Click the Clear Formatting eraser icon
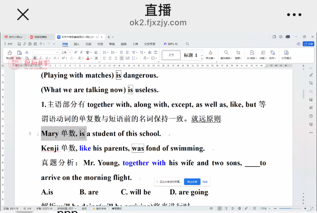This screenshot has width=317, height=213. 96,52
